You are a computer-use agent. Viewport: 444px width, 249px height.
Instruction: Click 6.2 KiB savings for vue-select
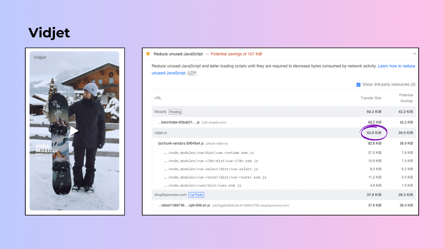[407, 169]
